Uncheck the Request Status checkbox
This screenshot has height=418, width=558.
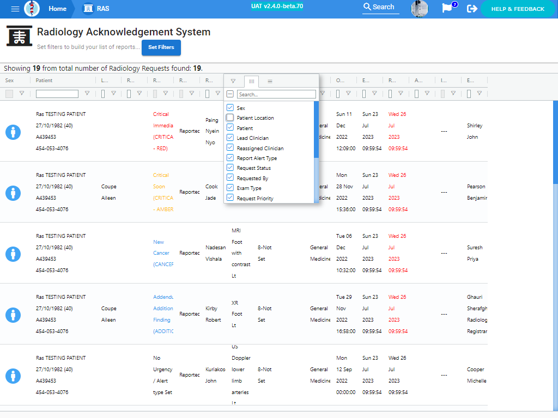[x=230, y=168]
